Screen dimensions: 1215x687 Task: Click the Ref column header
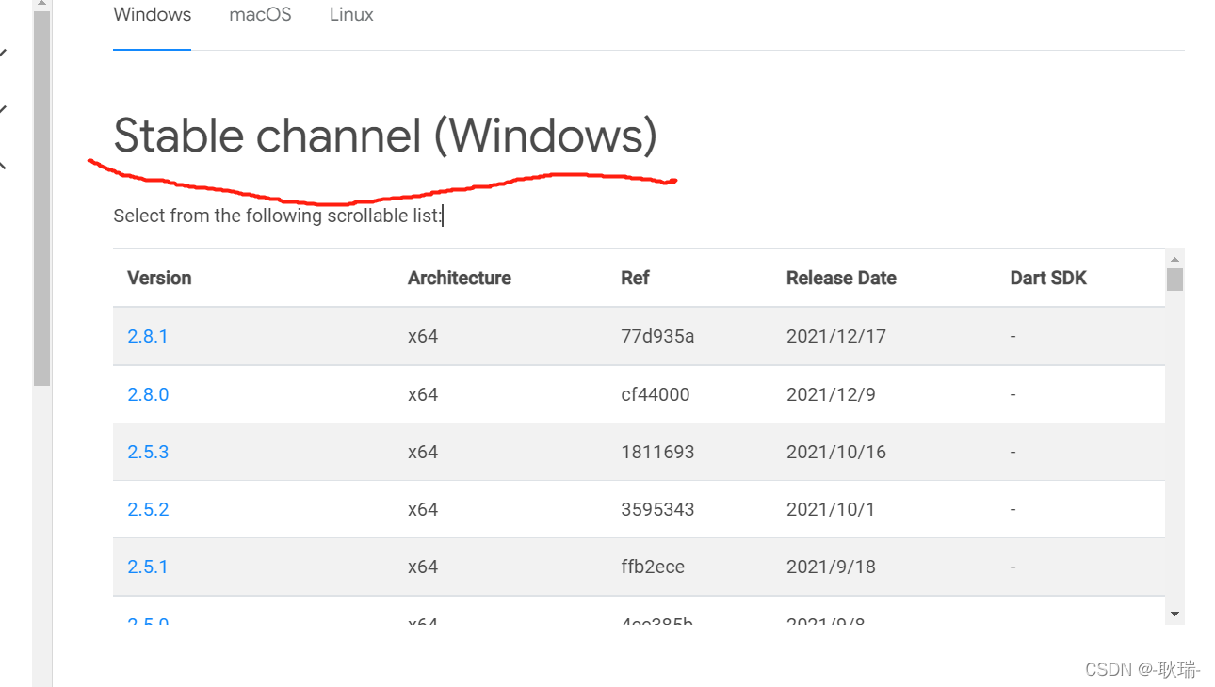635,278
